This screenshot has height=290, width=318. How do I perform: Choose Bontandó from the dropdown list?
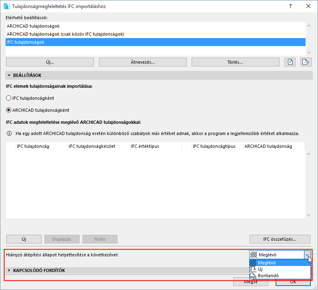click(280, 276)
